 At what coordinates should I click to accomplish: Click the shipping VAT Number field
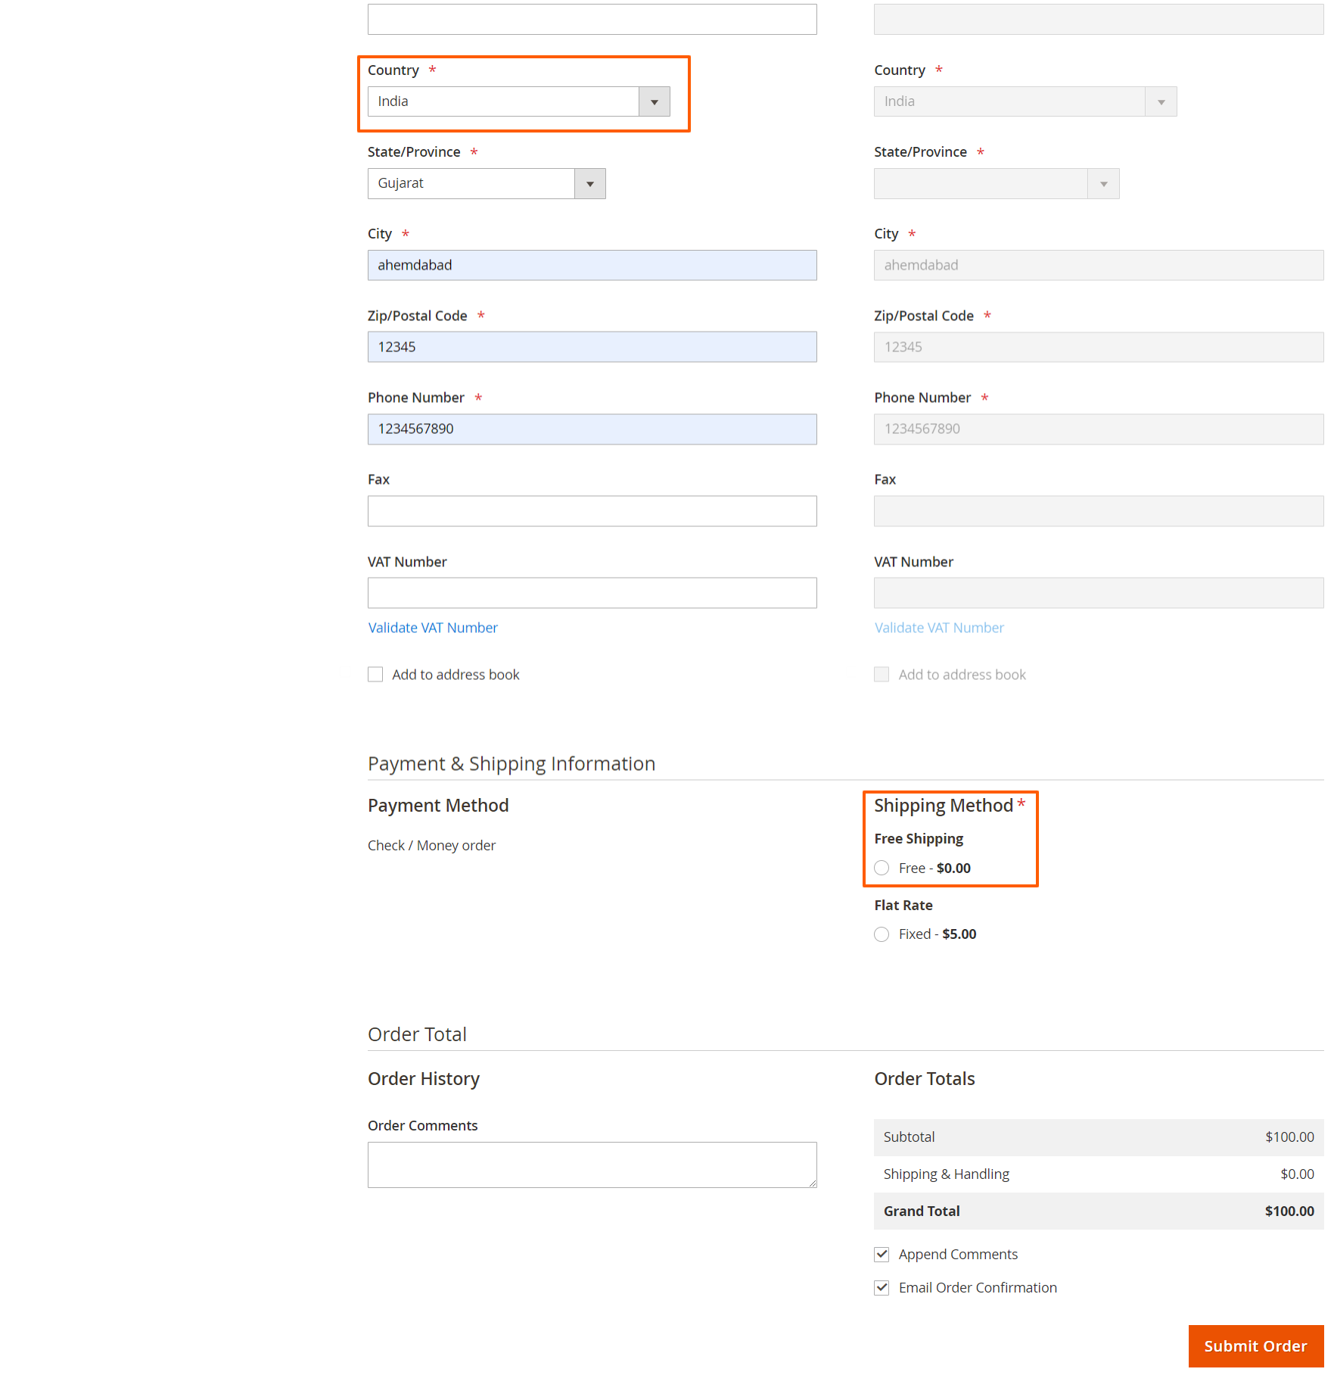point(1099,593)
